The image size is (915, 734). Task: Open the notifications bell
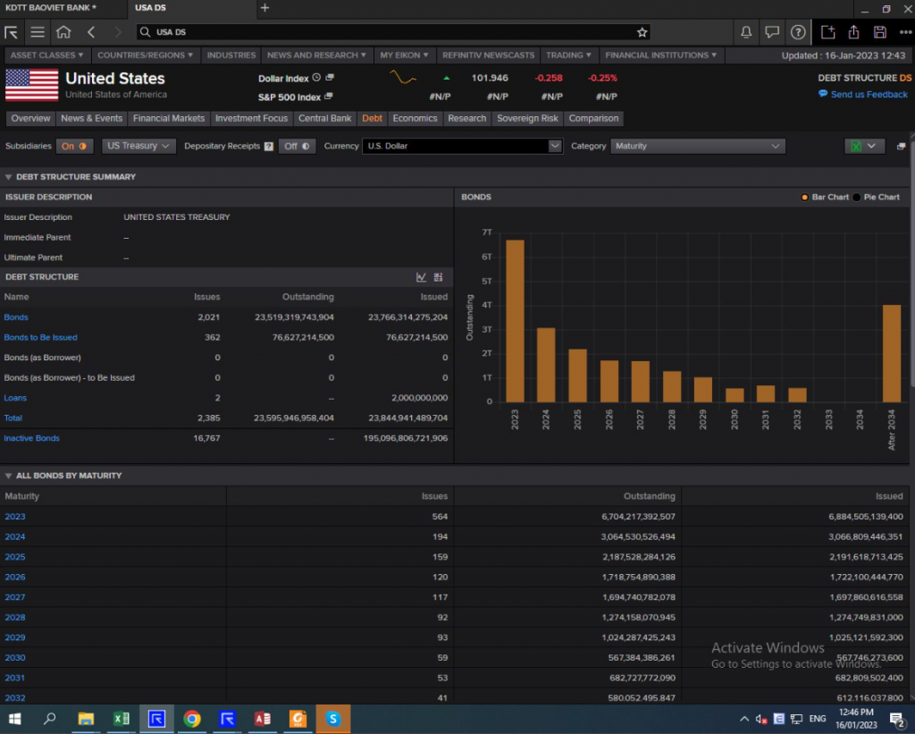(746, 32)
